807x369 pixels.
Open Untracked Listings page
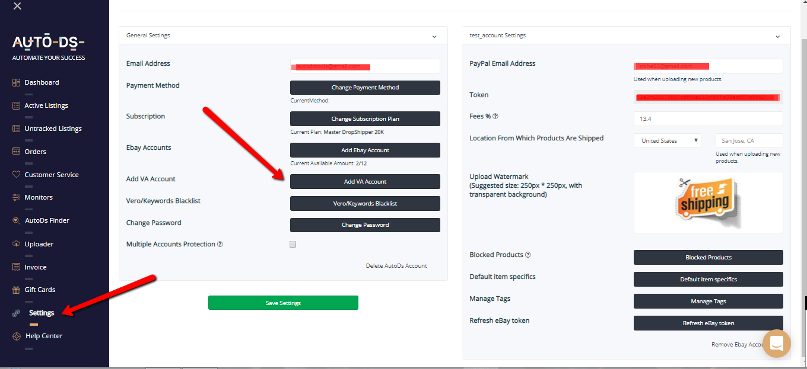53,129
